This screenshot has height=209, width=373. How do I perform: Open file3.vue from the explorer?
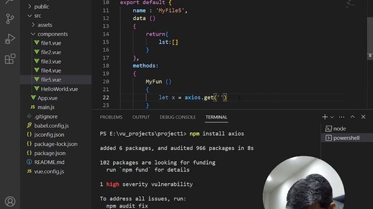(51, 62)
